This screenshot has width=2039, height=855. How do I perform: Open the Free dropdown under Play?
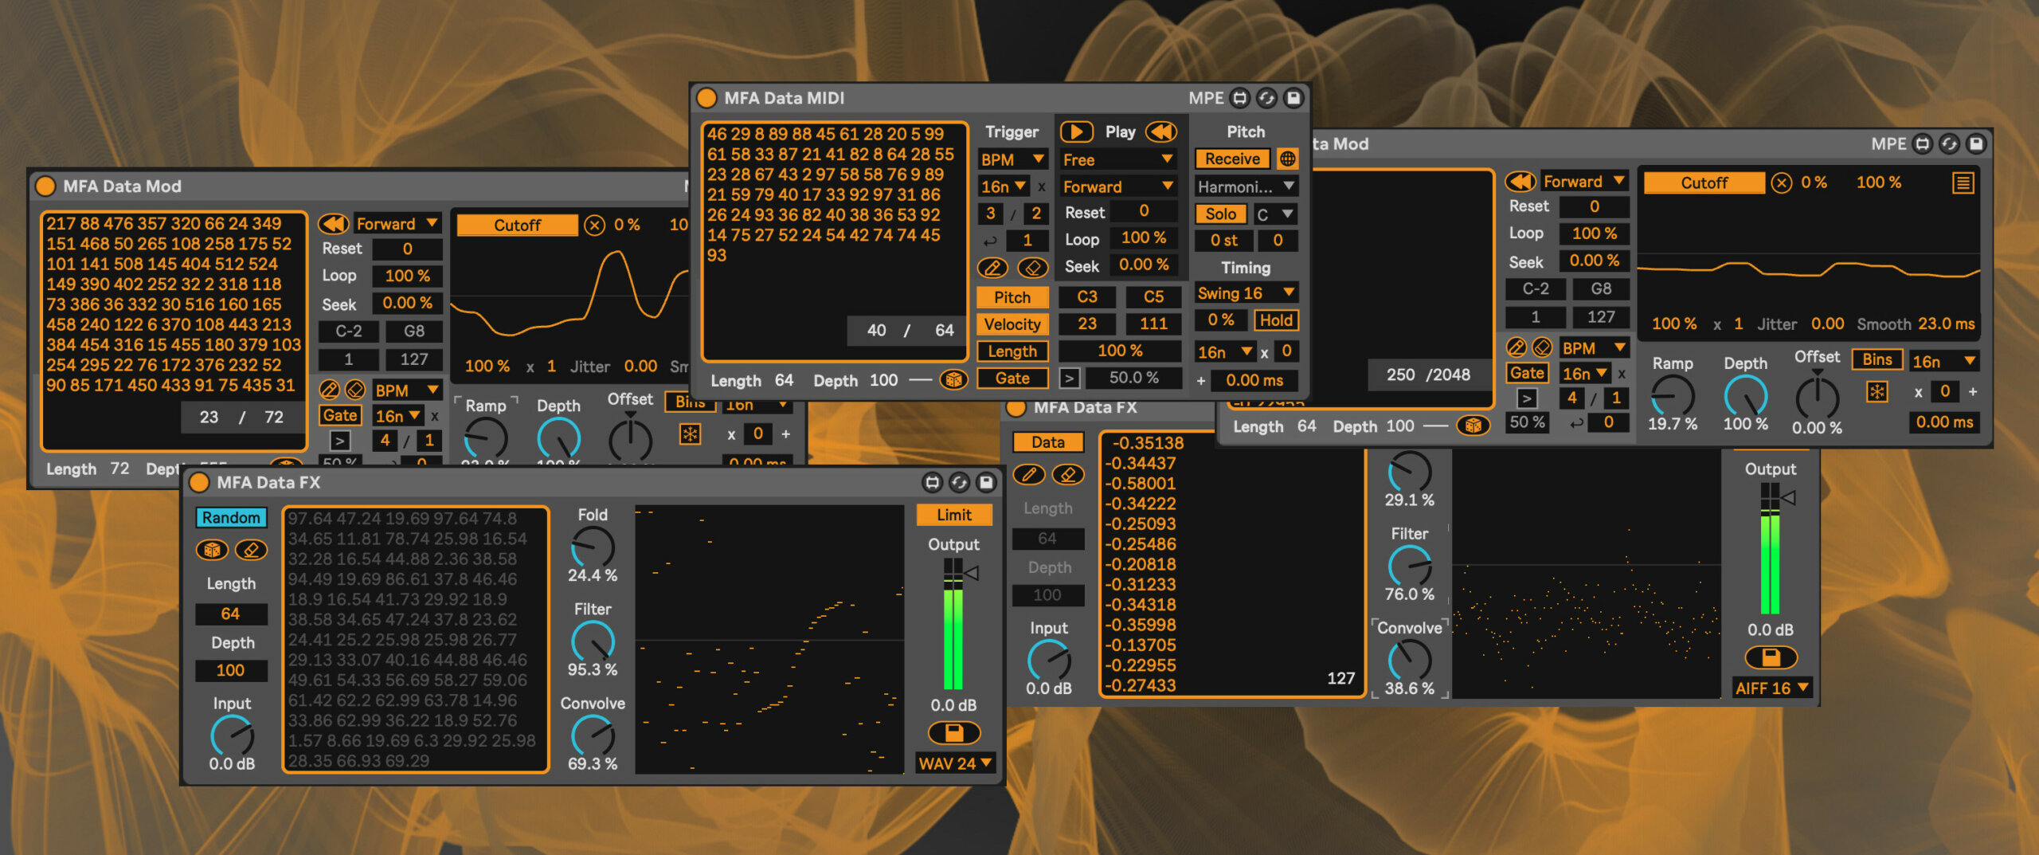click(1117, 159)
